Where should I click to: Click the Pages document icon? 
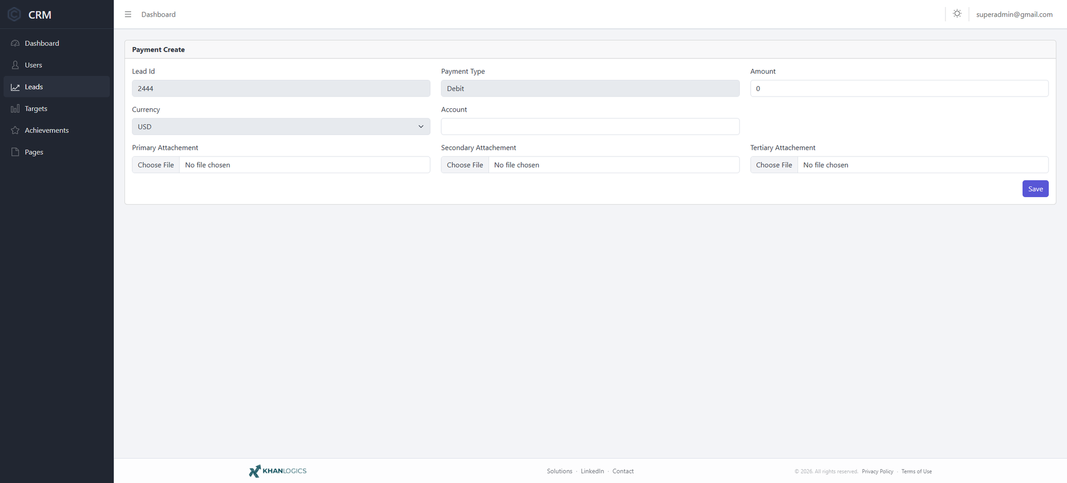(x=15, y=152)
